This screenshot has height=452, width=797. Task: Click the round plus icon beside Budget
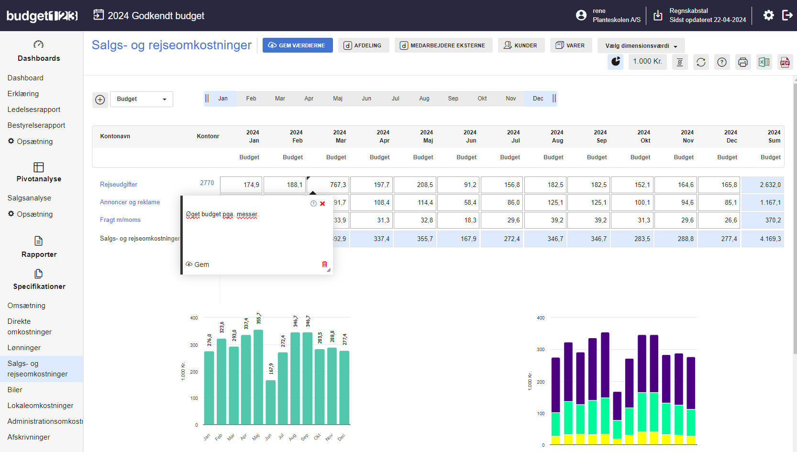click(x=100, y=99)
